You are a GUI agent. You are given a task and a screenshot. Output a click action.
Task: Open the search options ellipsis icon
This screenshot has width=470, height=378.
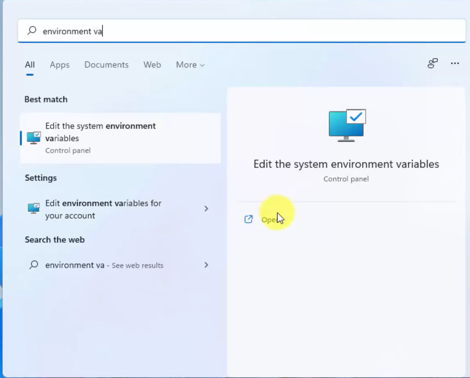pos(455,63)
